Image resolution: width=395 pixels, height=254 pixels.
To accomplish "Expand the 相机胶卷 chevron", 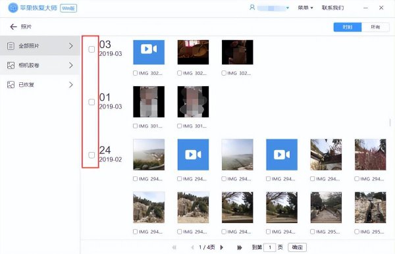I will click(71, 65).
